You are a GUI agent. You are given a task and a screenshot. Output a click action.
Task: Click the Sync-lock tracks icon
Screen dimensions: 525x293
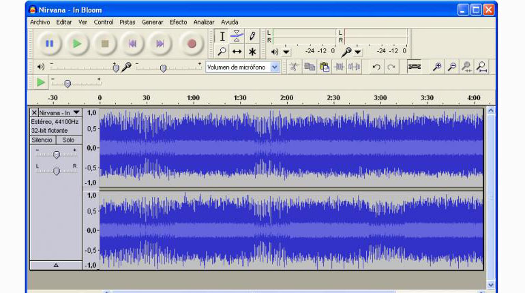coord(414,67)
